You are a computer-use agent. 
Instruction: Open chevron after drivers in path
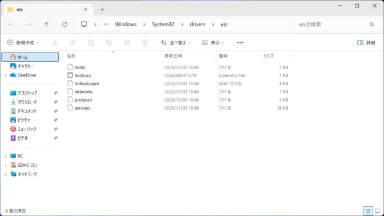tap(213, 24)
